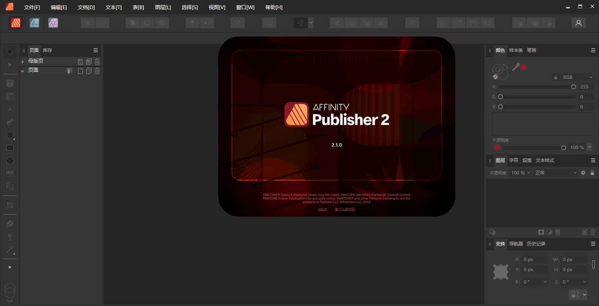Image resolution: width=599 pixels, height=306 pixels.
Task: Switch to the 样本条 tab
Action: point(516,50)
